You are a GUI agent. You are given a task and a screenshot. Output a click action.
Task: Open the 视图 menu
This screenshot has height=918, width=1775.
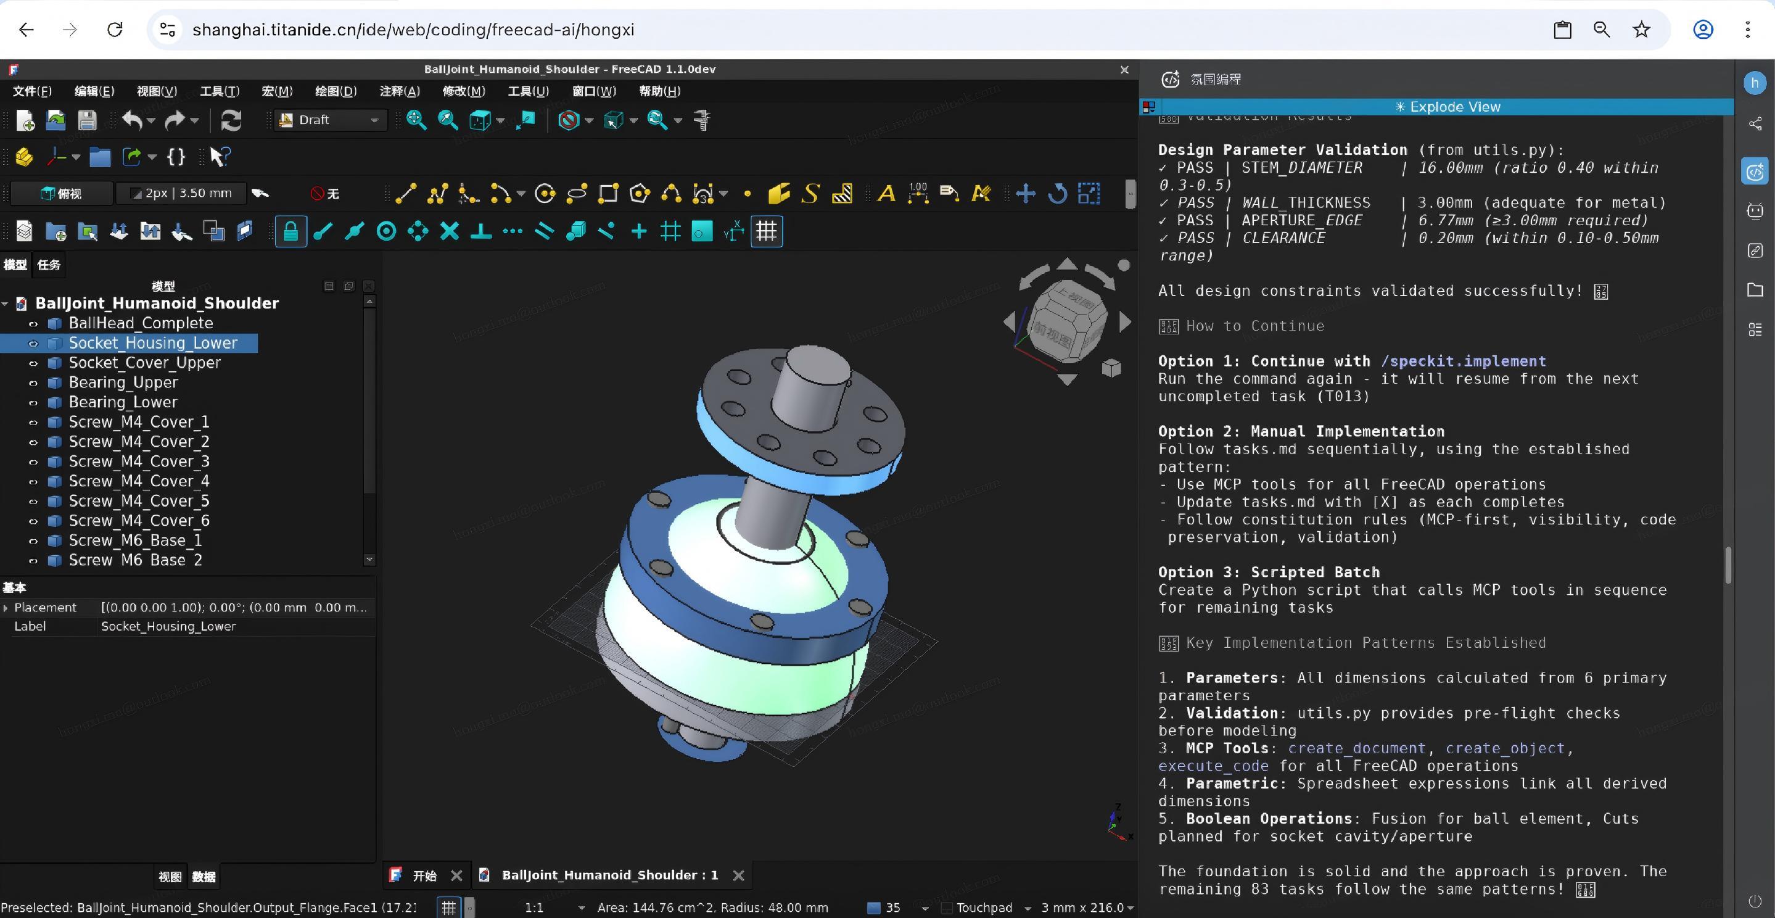(x=157, y=91)
